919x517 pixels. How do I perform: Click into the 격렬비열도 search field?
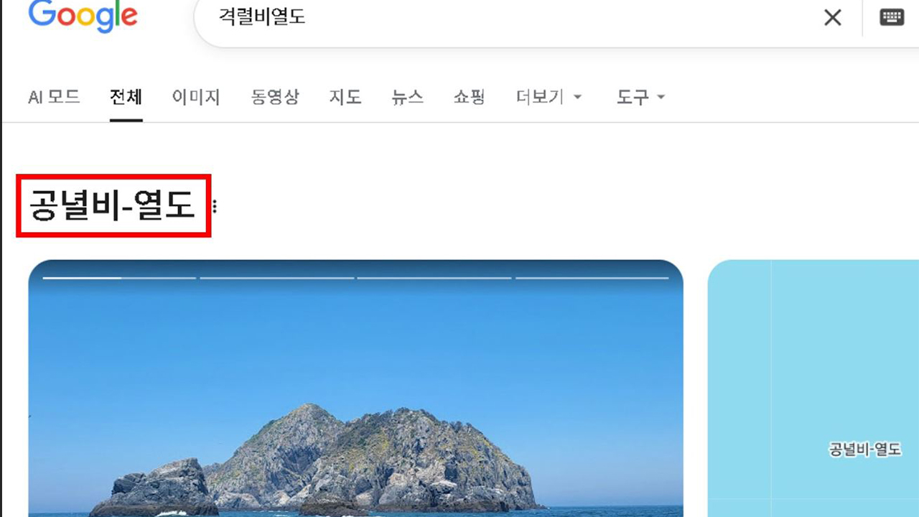click(x=503, y=17)
